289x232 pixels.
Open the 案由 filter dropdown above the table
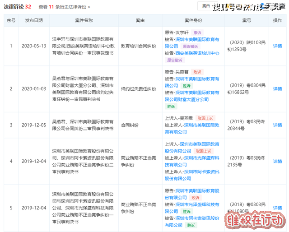(x=207, y=6)
